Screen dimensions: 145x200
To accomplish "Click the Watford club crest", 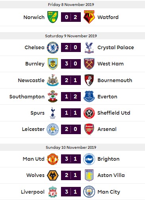I will (x=89, y=17).
